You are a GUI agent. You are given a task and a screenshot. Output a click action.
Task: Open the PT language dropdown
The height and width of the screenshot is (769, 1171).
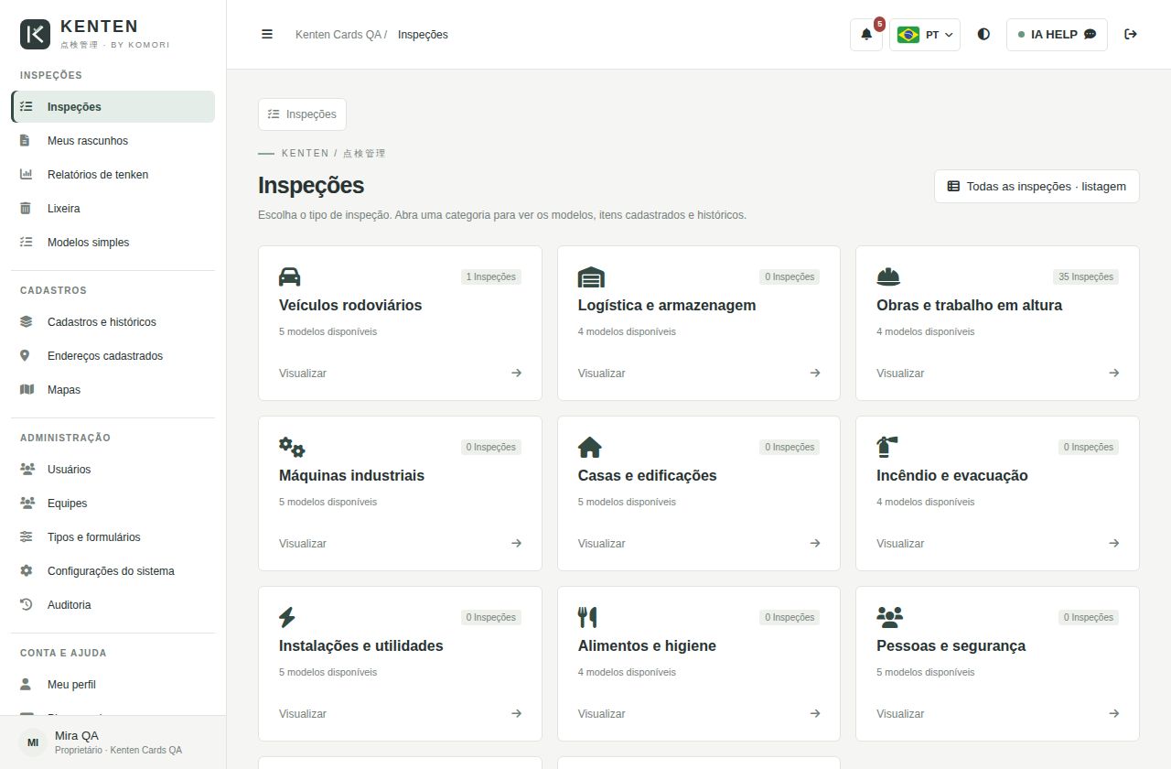pyautogui.click(x=925, y=35)
